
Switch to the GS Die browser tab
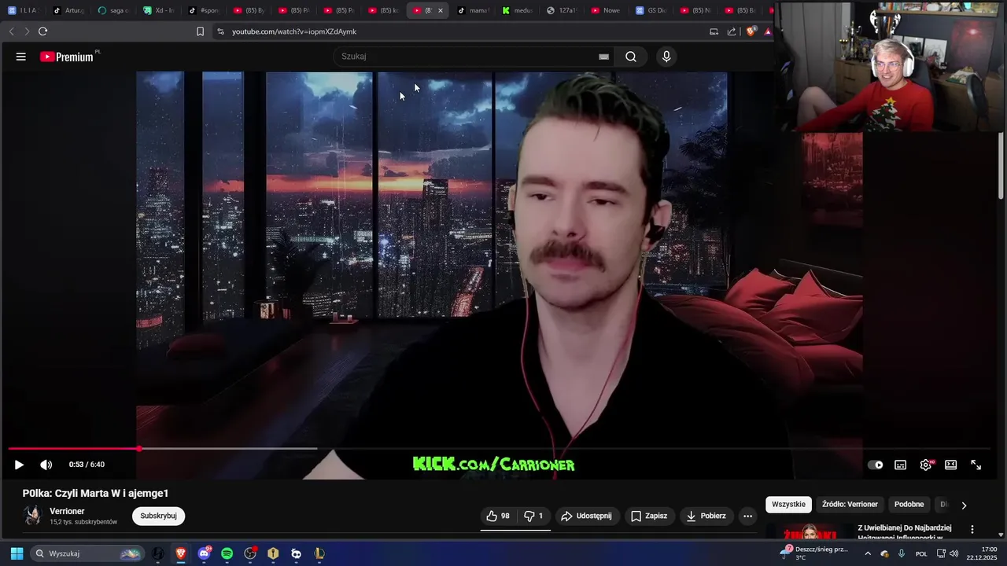[653, 10]
